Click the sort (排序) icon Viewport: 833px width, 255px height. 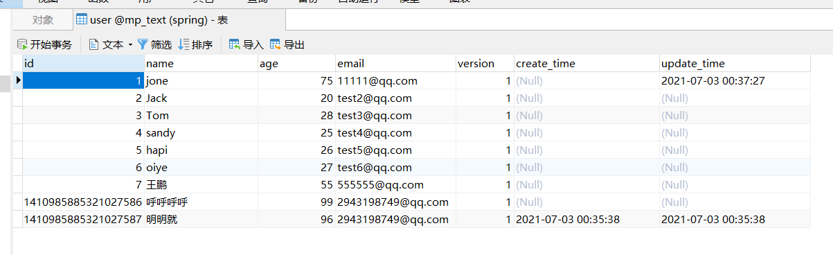point(183,44)
